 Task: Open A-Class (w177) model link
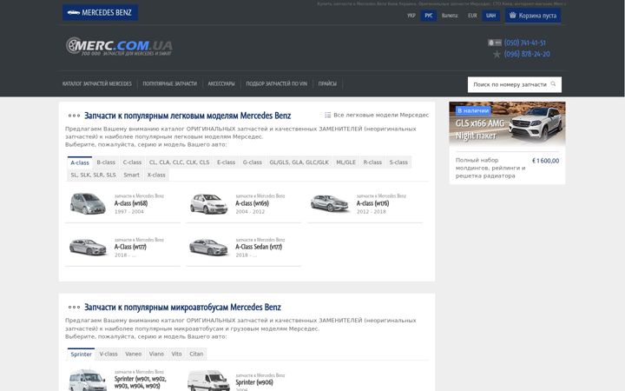pyautogui.click(x=130, y=247)
